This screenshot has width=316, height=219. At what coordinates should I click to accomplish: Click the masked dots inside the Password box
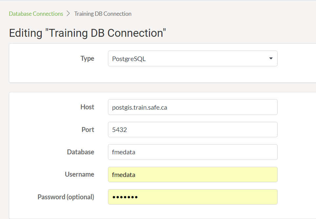click(125, 197)
